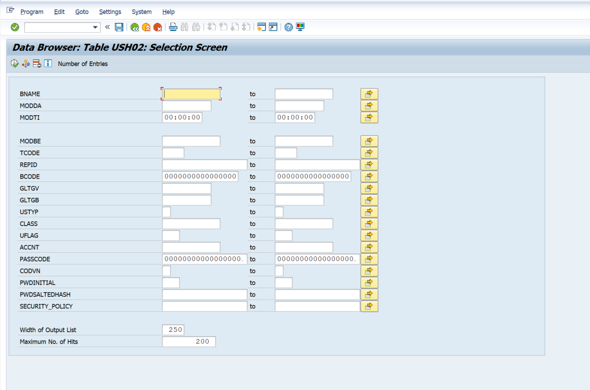This screenshot has width=590, height=390.
Task: Click the Maximum No. of Hits field
Action: (x=189, y=342)
